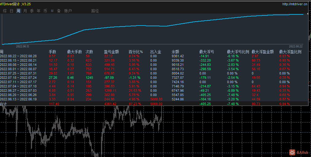Open the http://mtdriver.cn link
This screenshot has width=311, height=157.
(295, 4)
